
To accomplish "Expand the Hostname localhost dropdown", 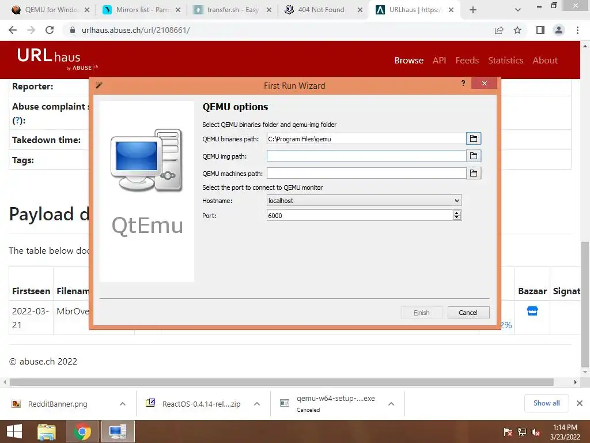I will click(x=457, y=200).
